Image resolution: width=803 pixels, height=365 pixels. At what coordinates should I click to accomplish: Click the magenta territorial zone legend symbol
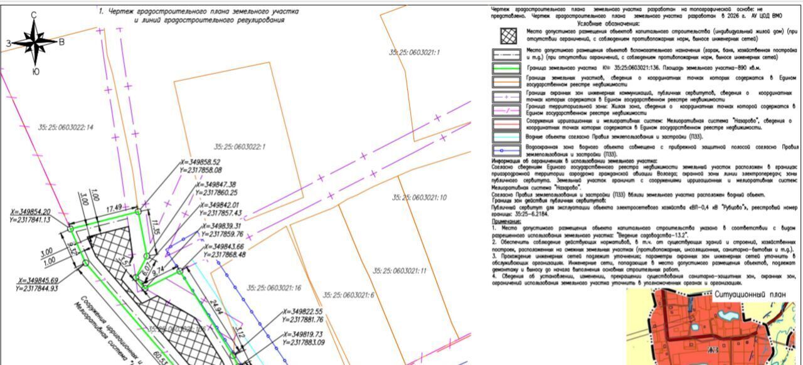[x=506, y=110]
